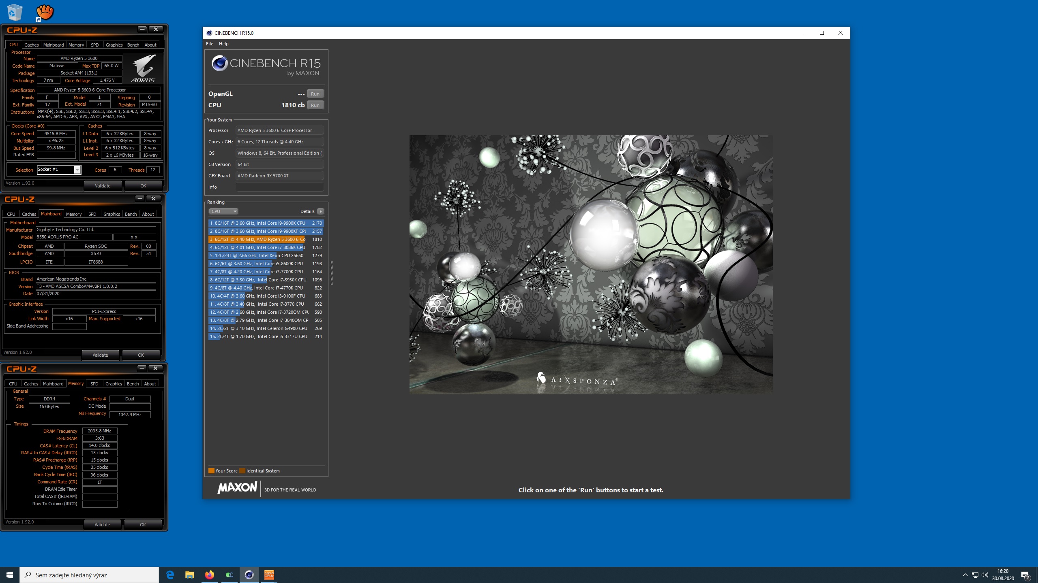Click the CPU-Z icon in the taskbar
The height and width of the screenshot is (583, 1038).
(x=269, y=574)
